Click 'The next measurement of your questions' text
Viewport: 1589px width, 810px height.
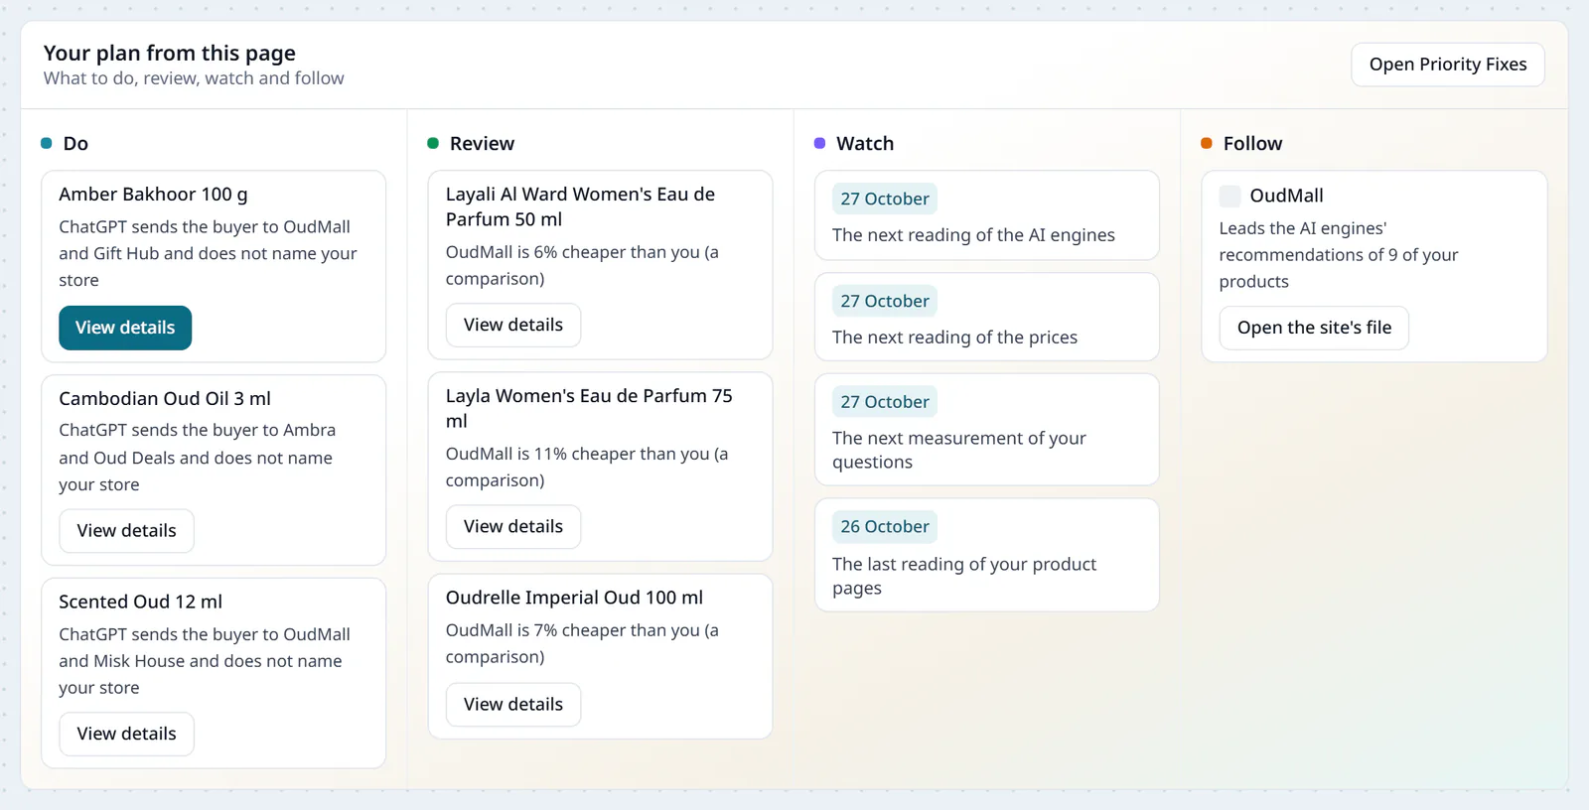959,450
